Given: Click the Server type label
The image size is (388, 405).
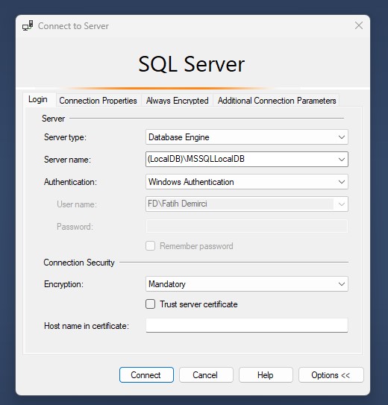Looking at the screenshot, I should pos(65,137).
